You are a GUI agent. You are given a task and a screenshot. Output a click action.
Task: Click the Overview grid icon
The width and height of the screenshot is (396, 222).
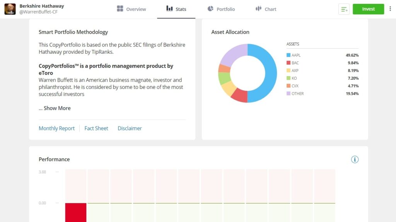pyautogui.click(x=120, y=9)
